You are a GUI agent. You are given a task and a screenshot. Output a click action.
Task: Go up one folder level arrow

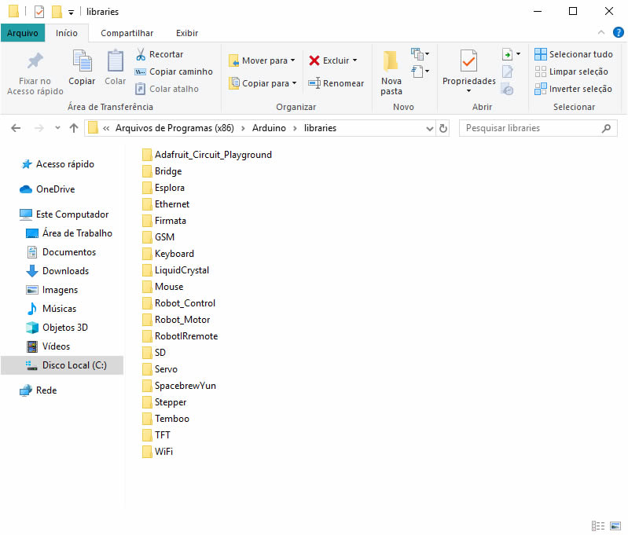click(74, 128)
